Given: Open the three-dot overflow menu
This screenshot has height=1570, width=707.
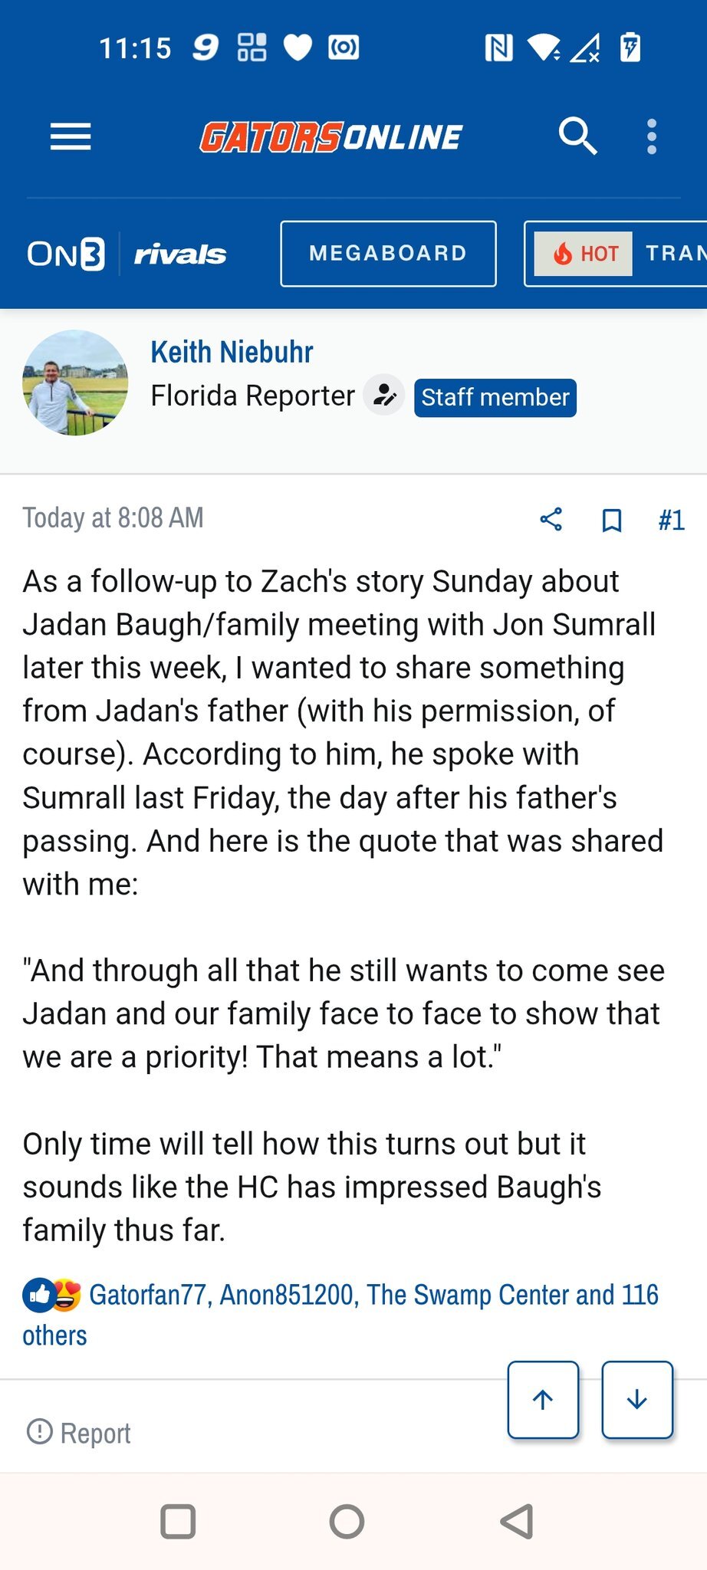Looking at the screenshot, I should (x=652, y=136).
